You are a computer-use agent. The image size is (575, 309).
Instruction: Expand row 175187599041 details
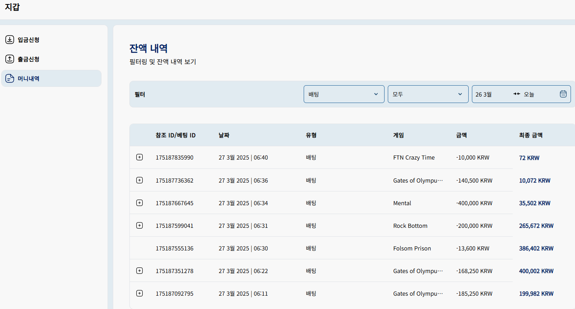click(140, 225)
